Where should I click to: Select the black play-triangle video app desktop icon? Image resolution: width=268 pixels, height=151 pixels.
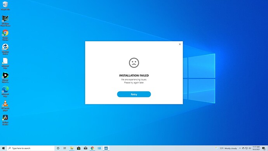(5, 77)
